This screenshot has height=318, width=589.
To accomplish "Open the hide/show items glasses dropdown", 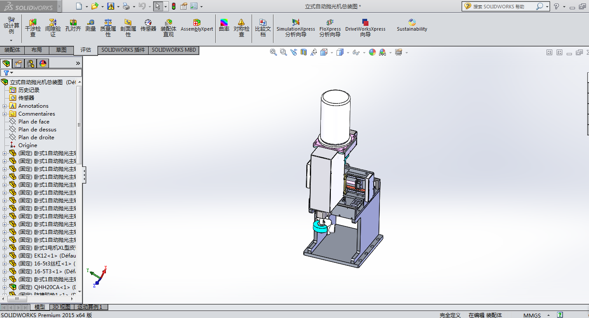I will point(356,53).
